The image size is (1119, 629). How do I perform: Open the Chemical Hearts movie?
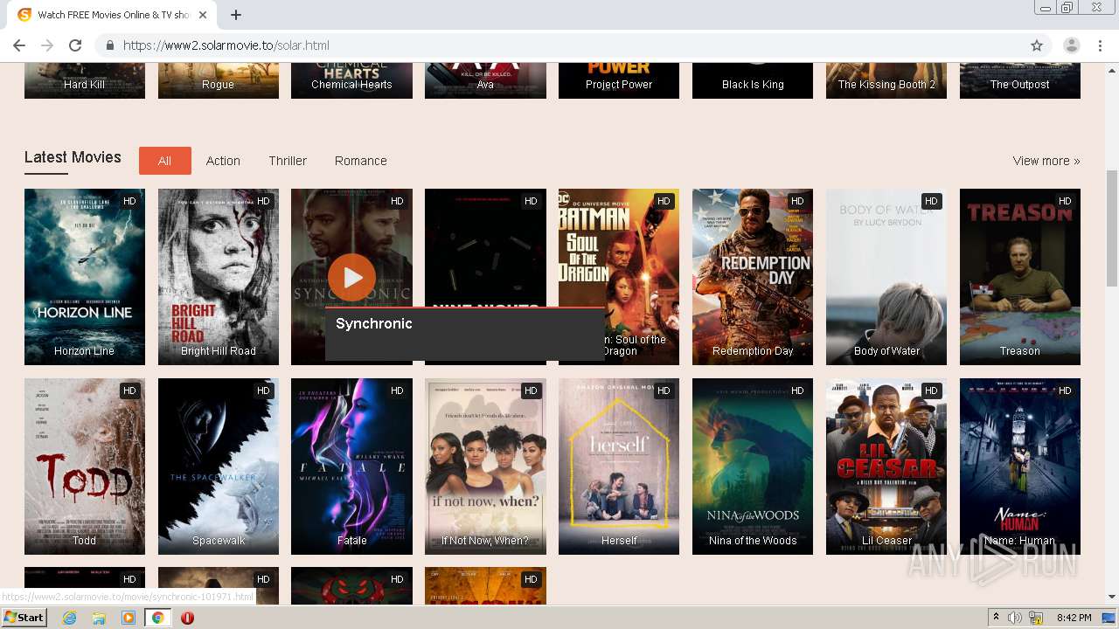351,80
